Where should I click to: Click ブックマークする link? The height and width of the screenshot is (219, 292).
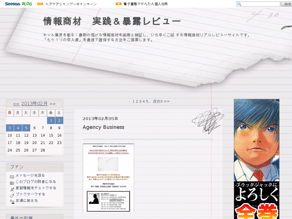tap(30, 194)
